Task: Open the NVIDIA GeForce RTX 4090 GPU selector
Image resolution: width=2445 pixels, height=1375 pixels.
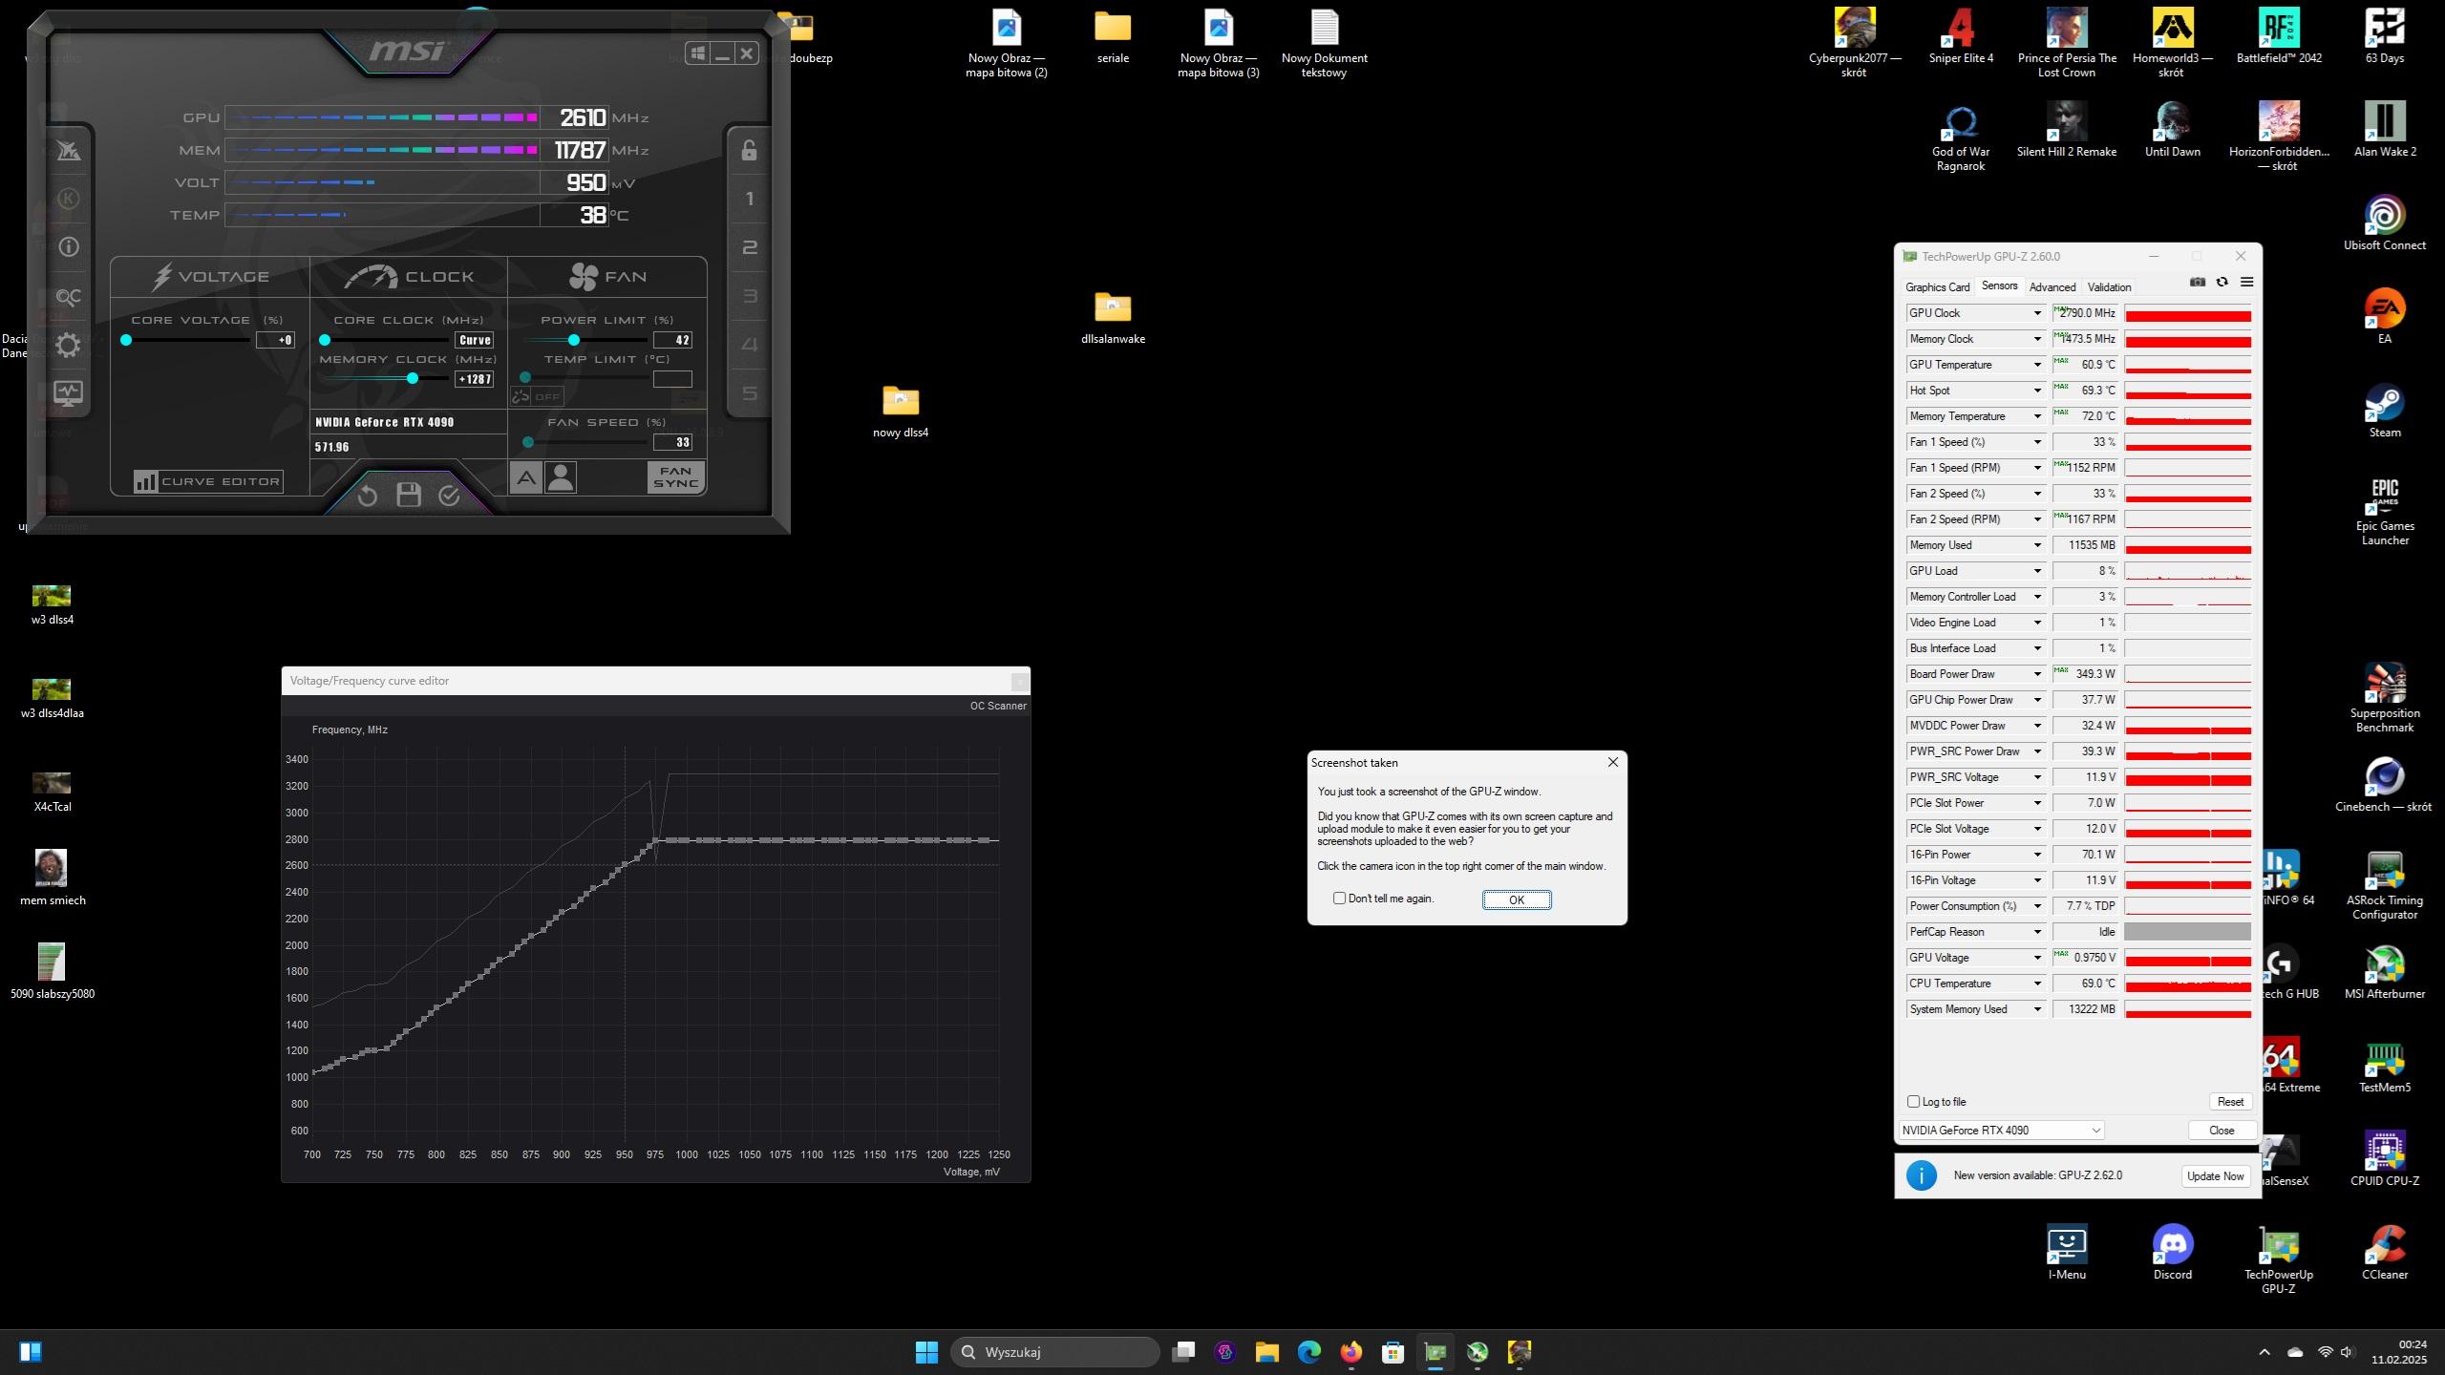Action: 2002,1131
